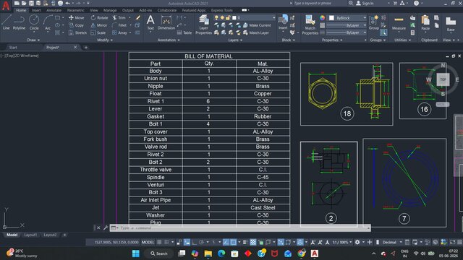463x260 pixels.
Task: Click the Plot printer icon
Action: (60, 3)
